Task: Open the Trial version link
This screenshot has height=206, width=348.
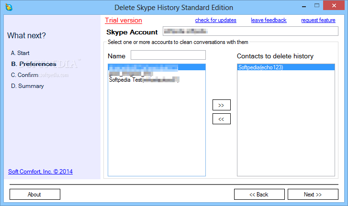Action: coord(123,21)
